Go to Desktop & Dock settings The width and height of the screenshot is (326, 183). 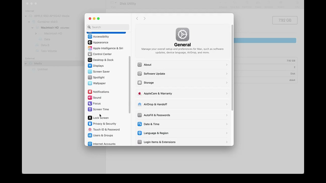click(106, 60)
